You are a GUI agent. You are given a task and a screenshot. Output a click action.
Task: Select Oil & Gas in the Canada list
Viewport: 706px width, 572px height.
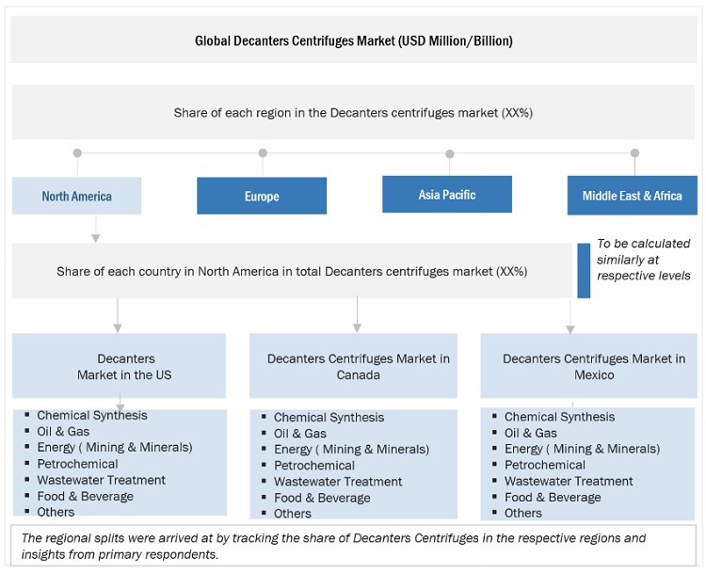point(300,434)
